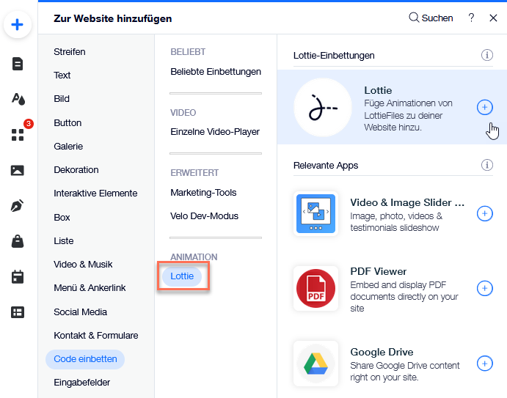Screen dimensions: 507x398
Task: Click the Google Drive title
Action: point(382,352)
